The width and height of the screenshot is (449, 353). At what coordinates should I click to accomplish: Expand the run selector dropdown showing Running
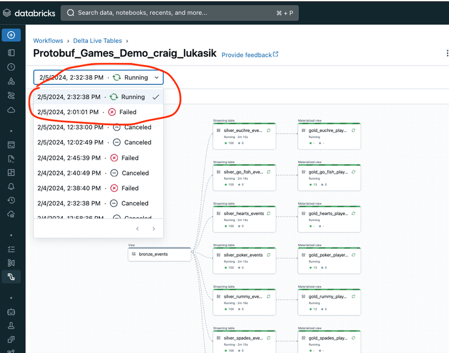click(98, 78)
